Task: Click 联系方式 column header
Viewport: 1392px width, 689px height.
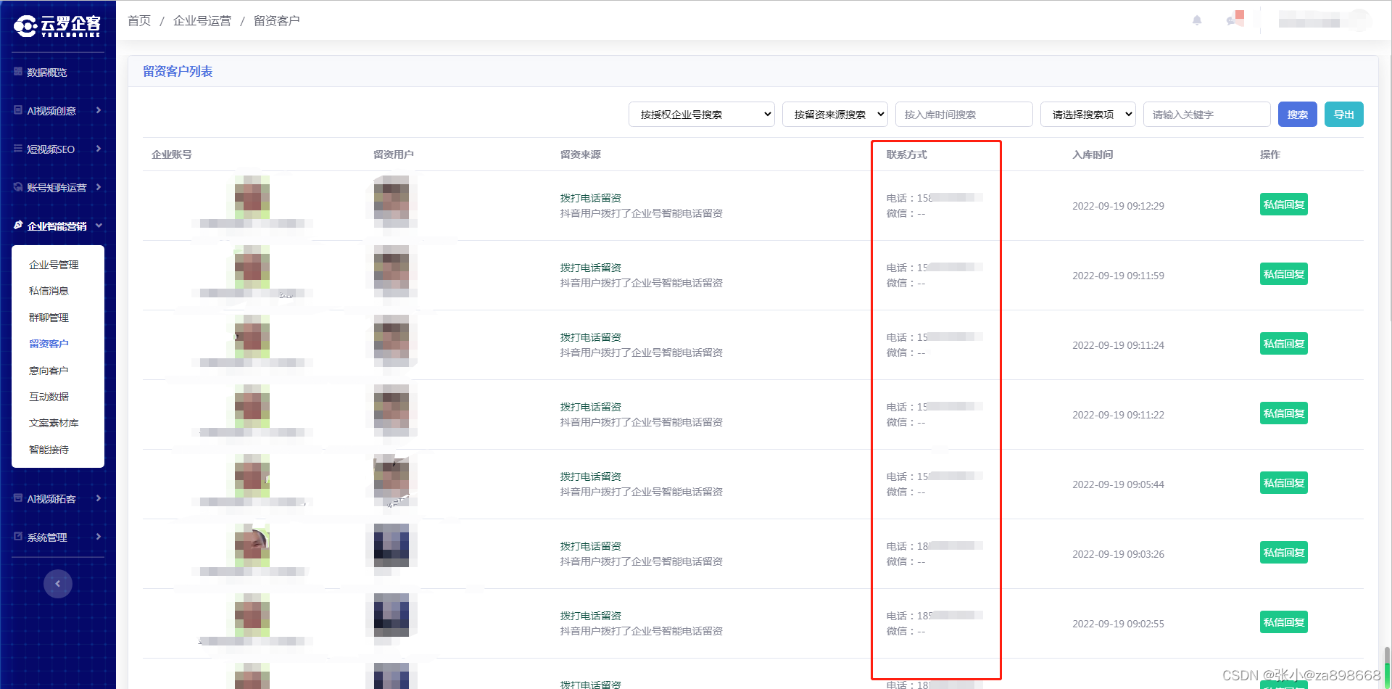Action: [x=906, y=154]
